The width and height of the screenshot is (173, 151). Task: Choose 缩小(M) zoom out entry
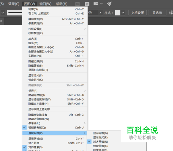tap(55, 43)
